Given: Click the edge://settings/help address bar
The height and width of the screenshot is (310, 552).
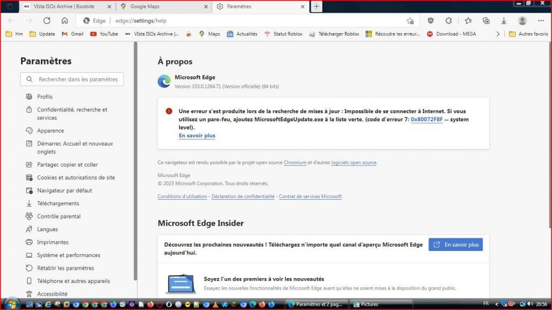Looking at the screenshot, I should (x=246, y=21).
